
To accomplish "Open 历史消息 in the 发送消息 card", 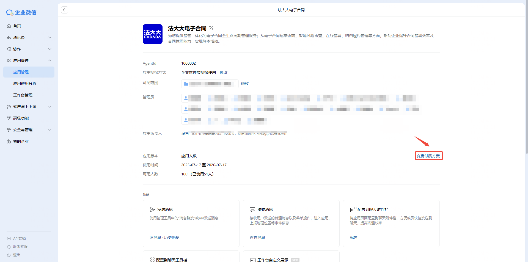I will click(172, 238).
